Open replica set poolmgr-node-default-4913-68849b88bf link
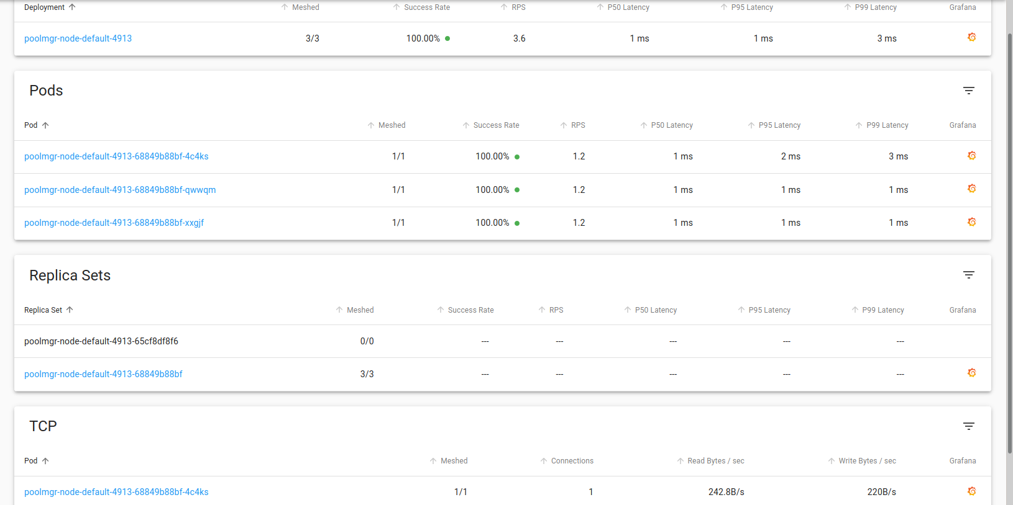Screen dimensions: 1013x505 coord(103,374)
